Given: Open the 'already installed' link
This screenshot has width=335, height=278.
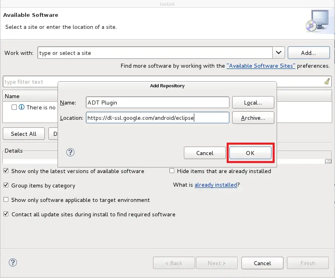Looking at the screenshot, I should click(x=216, y=185).
